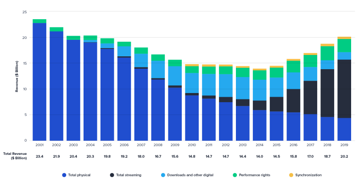358x181 pixels.
Task: Click the 20.2 total revenue value
Action: click(344, 156)
